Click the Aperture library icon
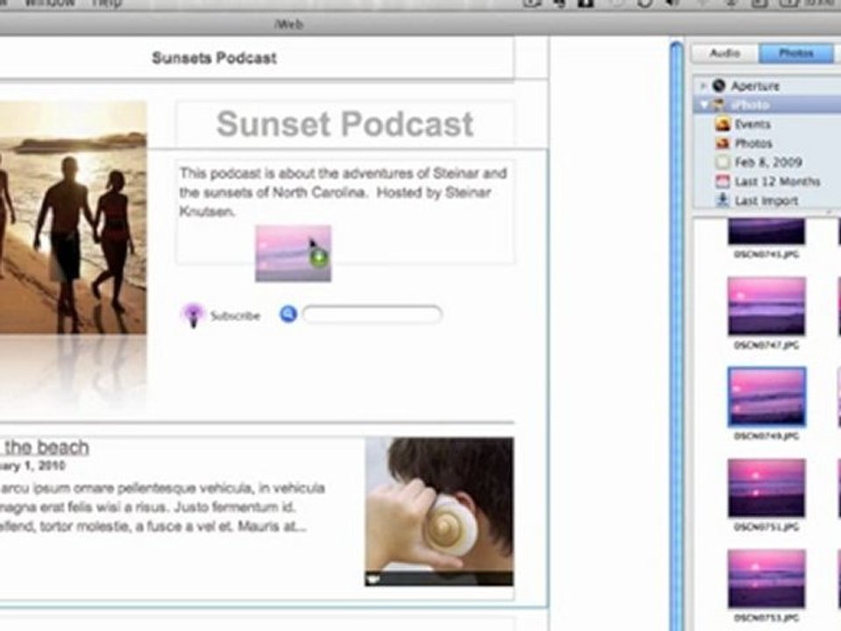Viewport: 841px width, 631px height. (718, 85)
